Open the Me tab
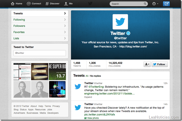The image size is (182, 121). coord(68,4)
